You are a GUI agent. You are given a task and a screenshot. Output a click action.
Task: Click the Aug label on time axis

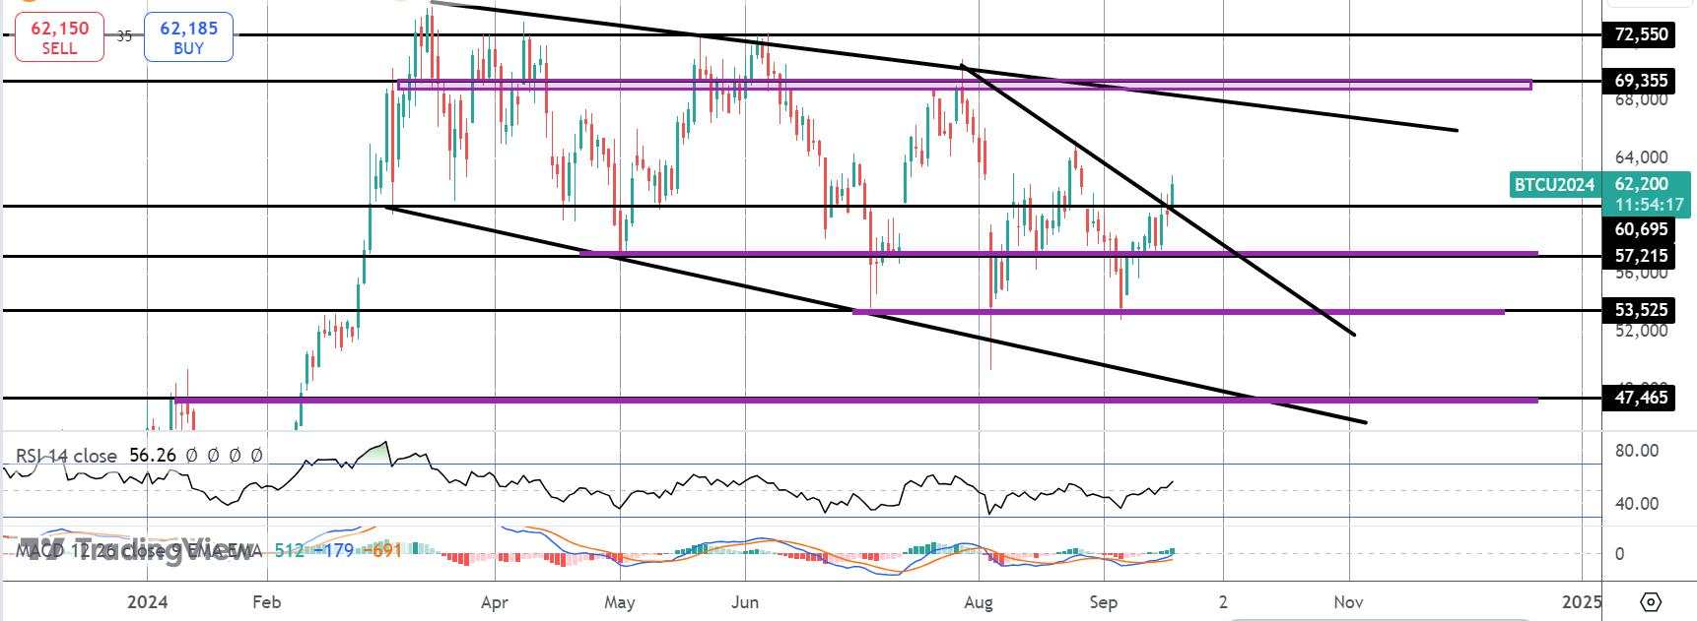[x=979, y=601]
